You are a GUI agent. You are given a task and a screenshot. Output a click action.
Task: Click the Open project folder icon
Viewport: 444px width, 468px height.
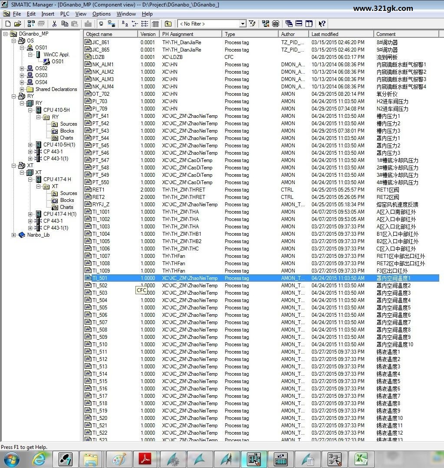pyautogui.click(x=18, y=23)
